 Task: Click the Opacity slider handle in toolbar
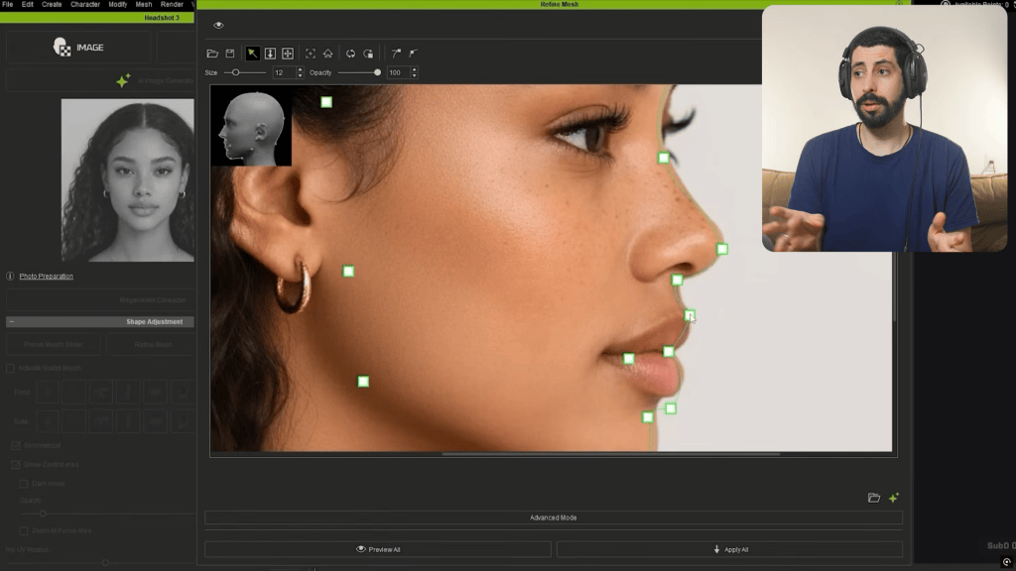377,72
